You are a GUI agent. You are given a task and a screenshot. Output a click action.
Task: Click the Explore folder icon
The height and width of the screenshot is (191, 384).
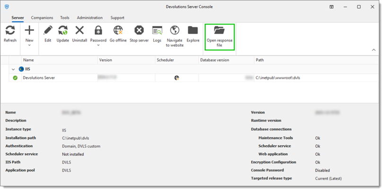(193, 31)
